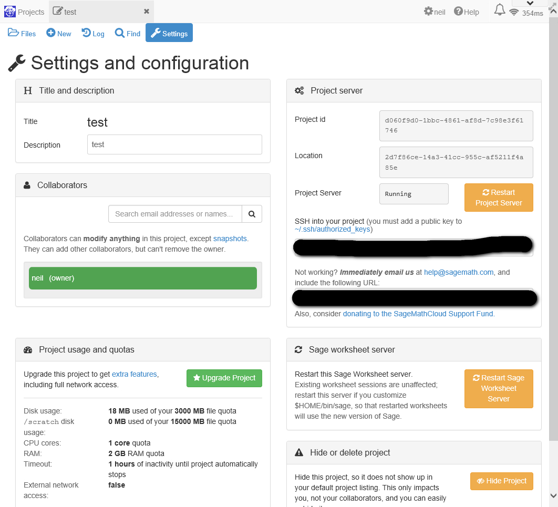The width and height of the screenshot is (558, 507).
Task: Switch to the Log tab
Action: [93, 33]
